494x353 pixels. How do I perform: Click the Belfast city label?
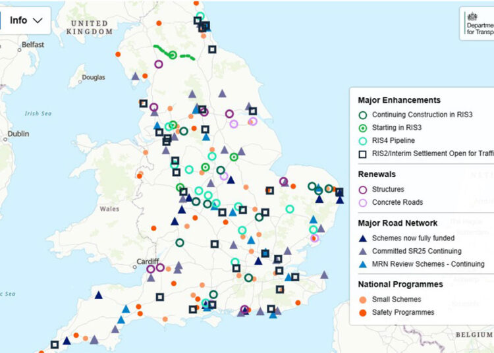pyautogui.click(x=33, y=45)
